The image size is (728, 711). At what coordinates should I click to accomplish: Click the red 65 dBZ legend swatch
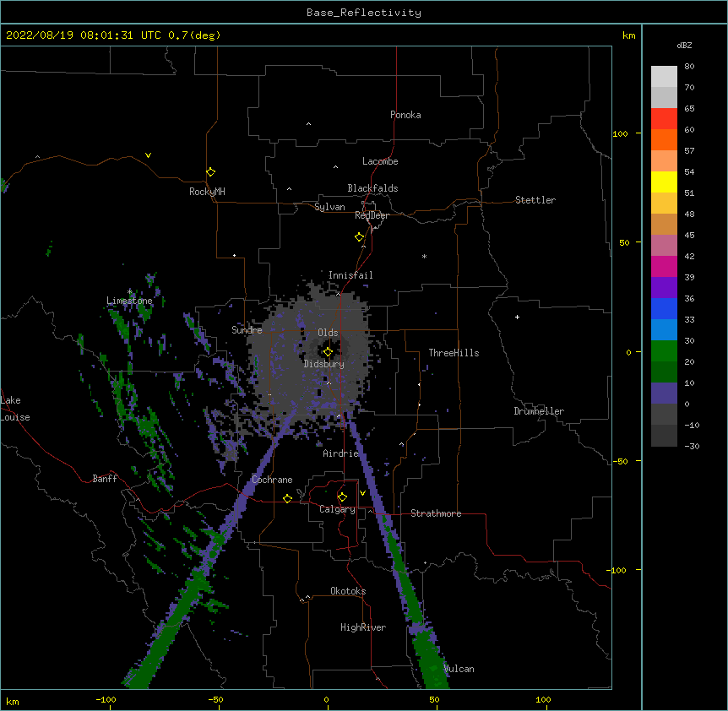(664, 118)
